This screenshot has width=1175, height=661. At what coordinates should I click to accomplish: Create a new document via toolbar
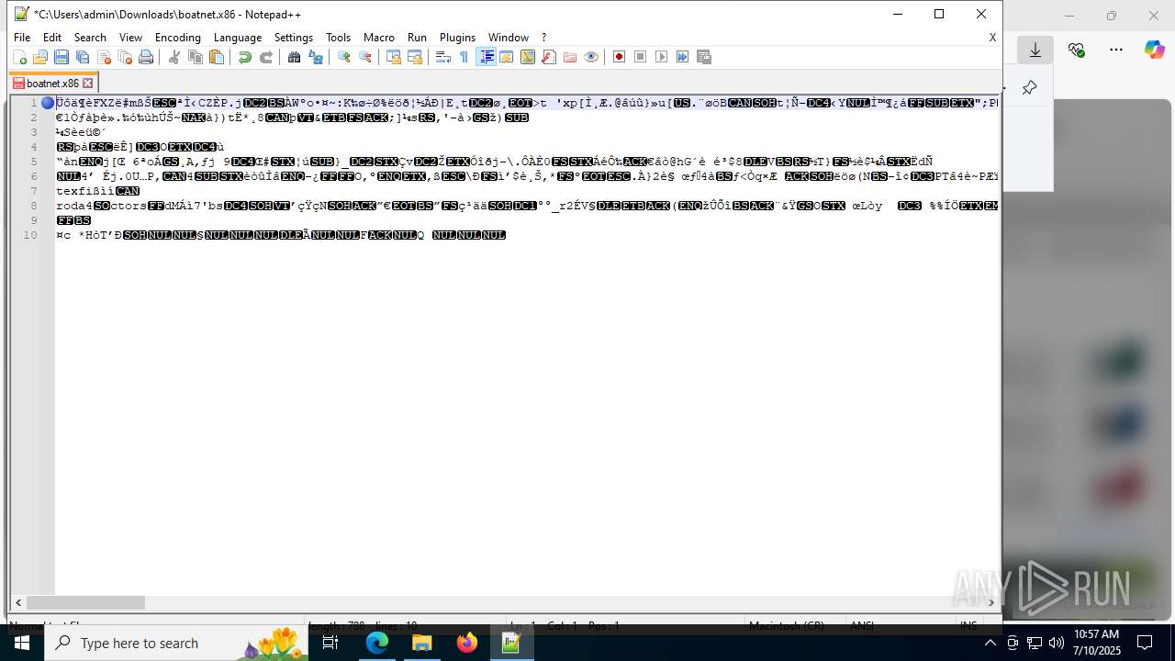[x=19, y=57]
